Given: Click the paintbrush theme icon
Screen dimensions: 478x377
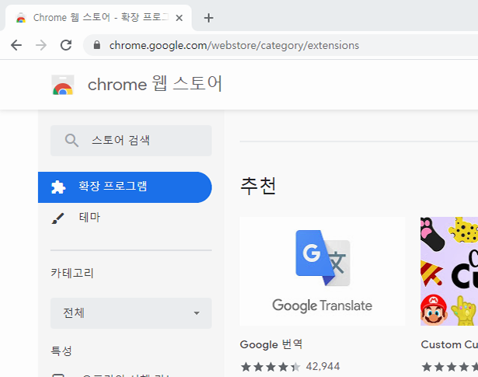Looking at the screenshot, I should [58, 218].
